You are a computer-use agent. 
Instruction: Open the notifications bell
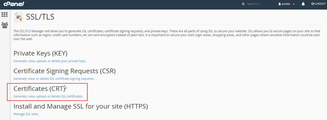[303, 4]
